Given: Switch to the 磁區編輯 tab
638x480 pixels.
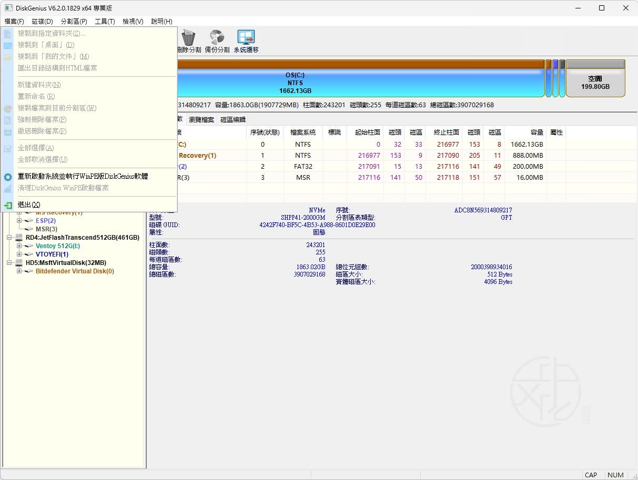Looking at the screenshot, I should (x=233, y=120).
